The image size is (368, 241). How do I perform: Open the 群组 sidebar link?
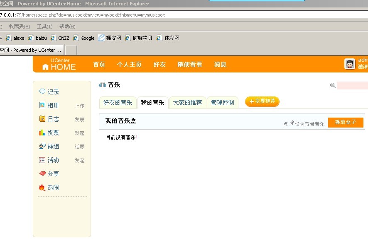(53, 146)
